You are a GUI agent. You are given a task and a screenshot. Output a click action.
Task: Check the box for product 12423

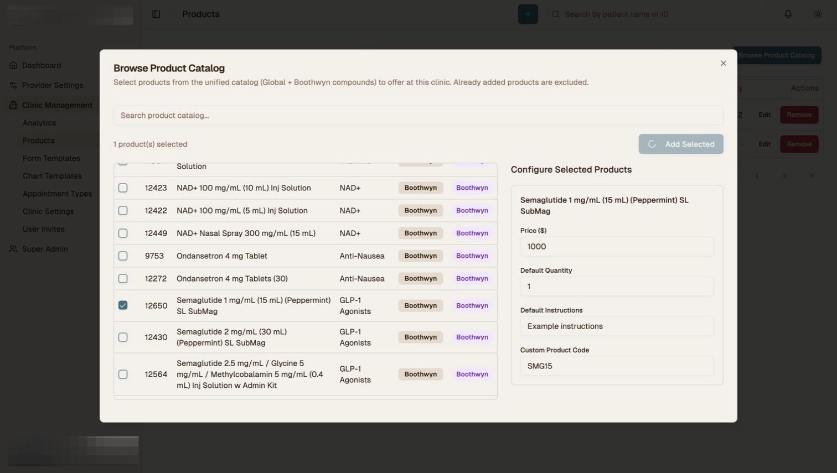point(123,188)
